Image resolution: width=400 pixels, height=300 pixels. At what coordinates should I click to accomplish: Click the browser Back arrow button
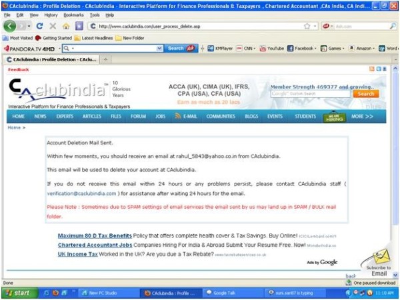(10, 26)
